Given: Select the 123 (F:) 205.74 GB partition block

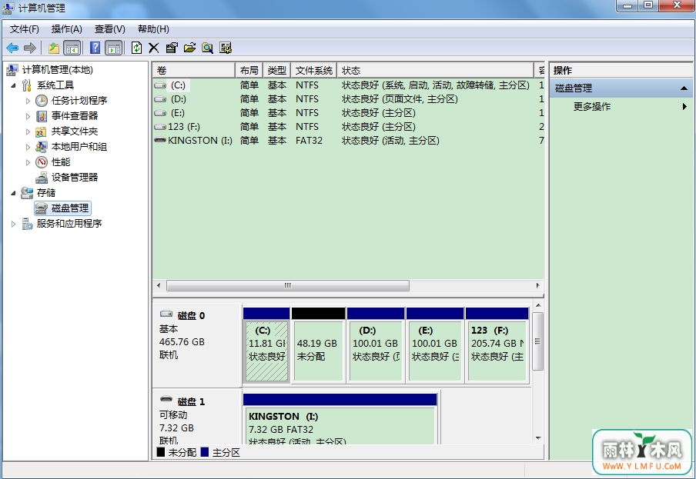Looking at the screenshot, I should tap(497, 345).
